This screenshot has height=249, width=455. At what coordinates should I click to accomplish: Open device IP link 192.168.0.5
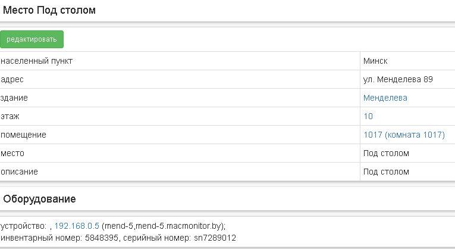[77, 226]
